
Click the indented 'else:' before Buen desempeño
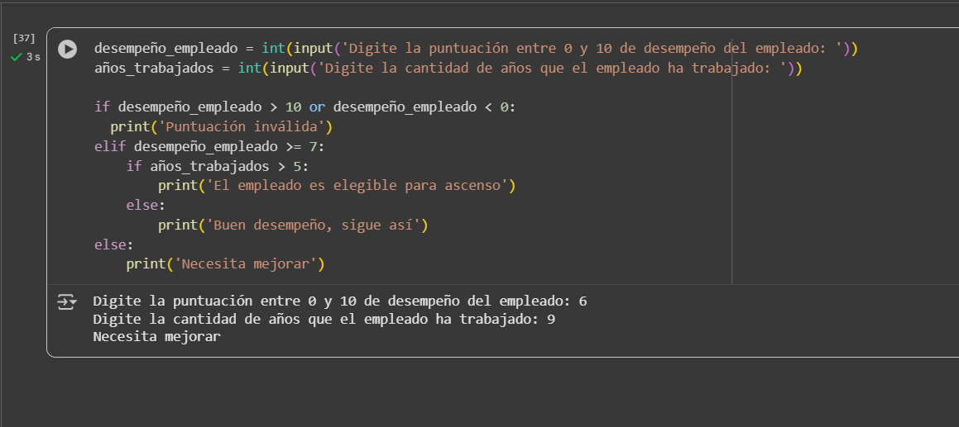(x=146, y=206)
